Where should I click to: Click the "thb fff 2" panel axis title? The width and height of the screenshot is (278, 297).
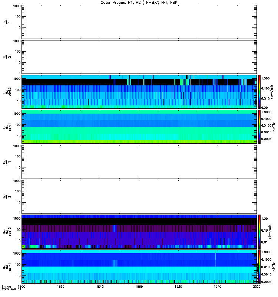pos(7,57)
